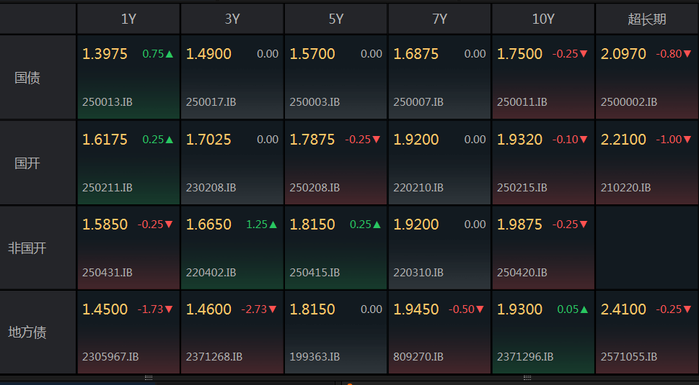Click red down arrow in 地方债 1Y cell
Screen dimensions: 699x385
click(x=170, y=309)
